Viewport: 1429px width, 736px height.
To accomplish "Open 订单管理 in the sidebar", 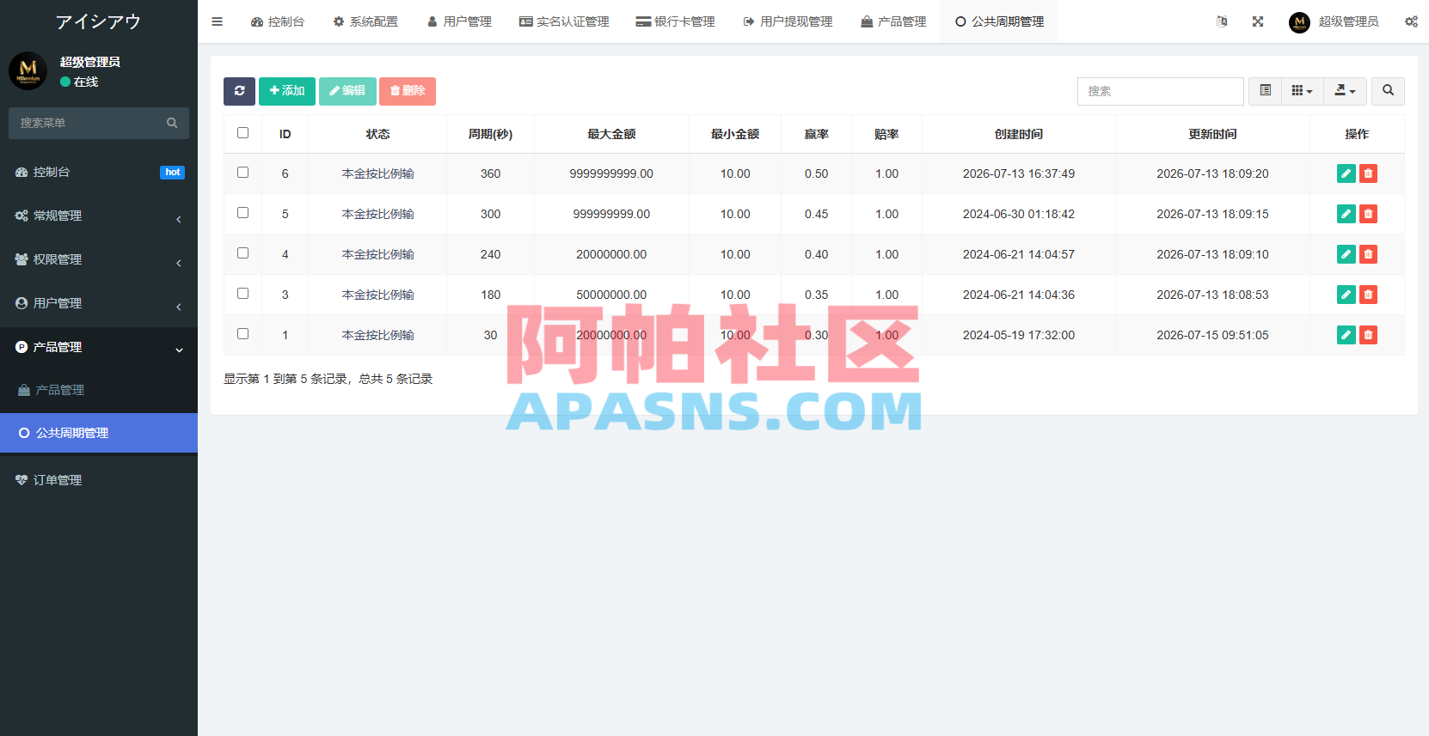I will [99, 481].
